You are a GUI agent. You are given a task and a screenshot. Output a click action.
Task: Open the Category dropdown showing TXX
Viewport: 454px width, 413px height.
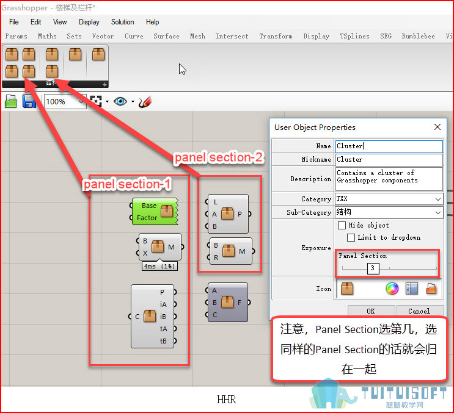(389, 199)
